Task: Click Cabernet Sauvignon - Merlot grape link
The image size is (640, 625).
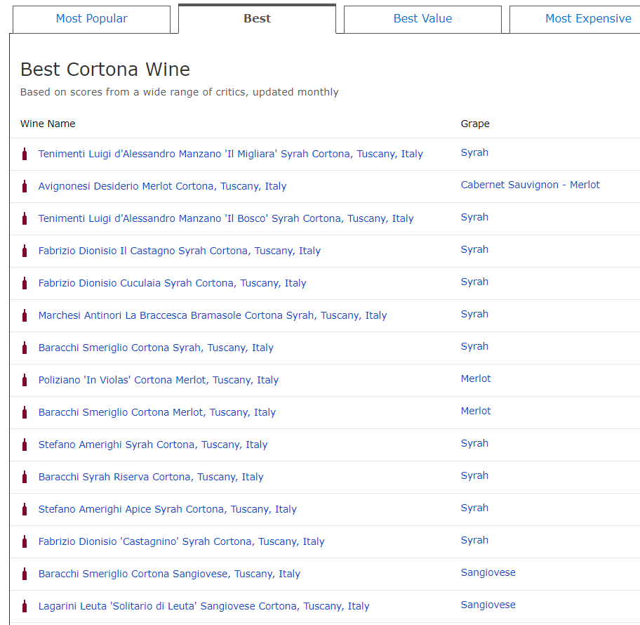Action: pos(531,185)
